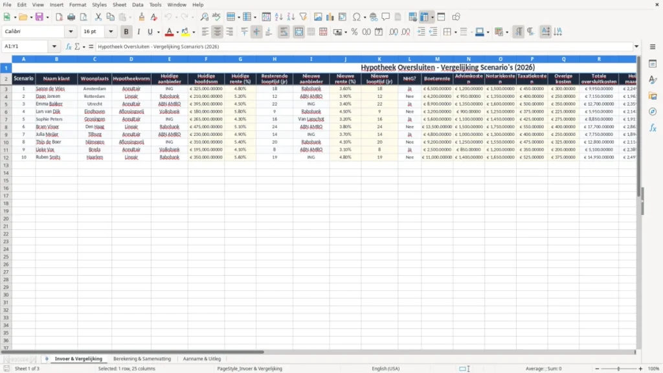The image size is (663, 373).
Task: Open sidebar Gallery panel
Action: point(653,96)
